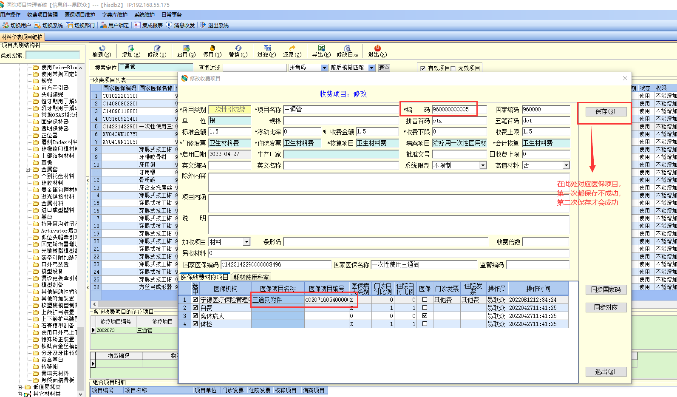This screenshot has width=677, height=397.
Task: Click the 查询过滤 input field
Action: click(x=255, y=68)
